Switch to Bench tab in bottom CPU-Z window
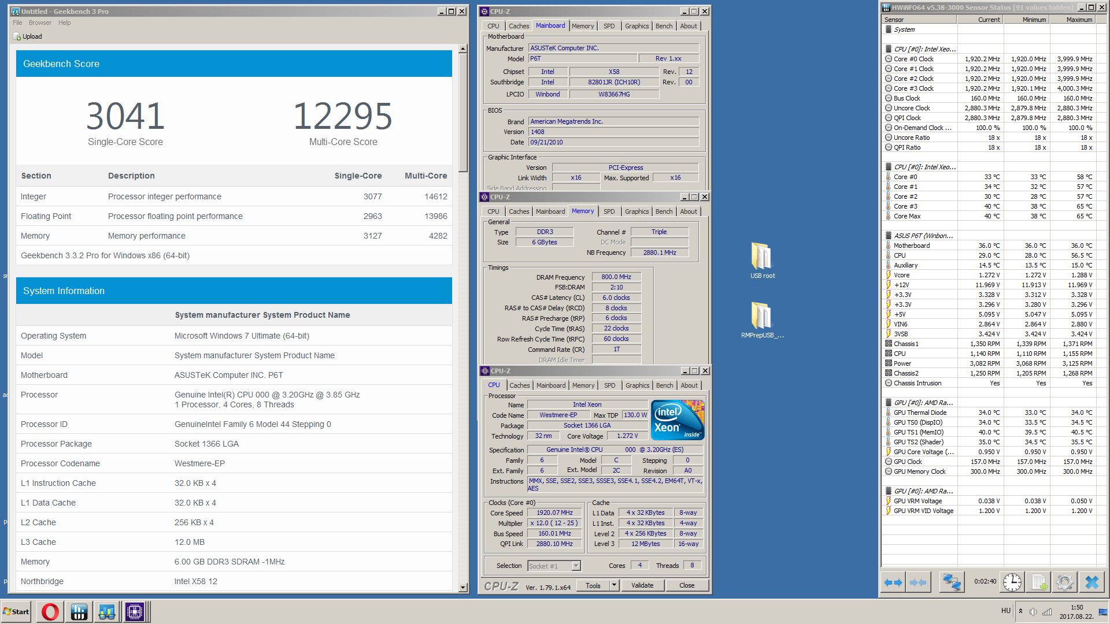This screenshot has height=624, width=1110. coord(664,385)
